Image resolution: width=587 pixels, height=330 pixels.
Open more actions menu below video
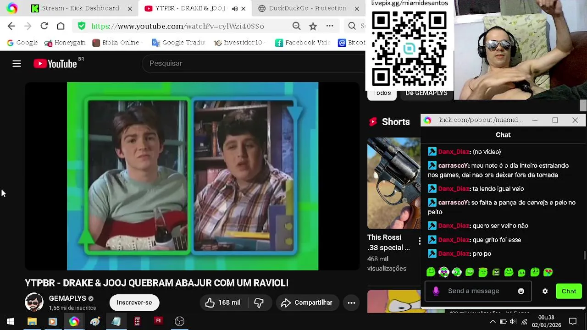351,302
